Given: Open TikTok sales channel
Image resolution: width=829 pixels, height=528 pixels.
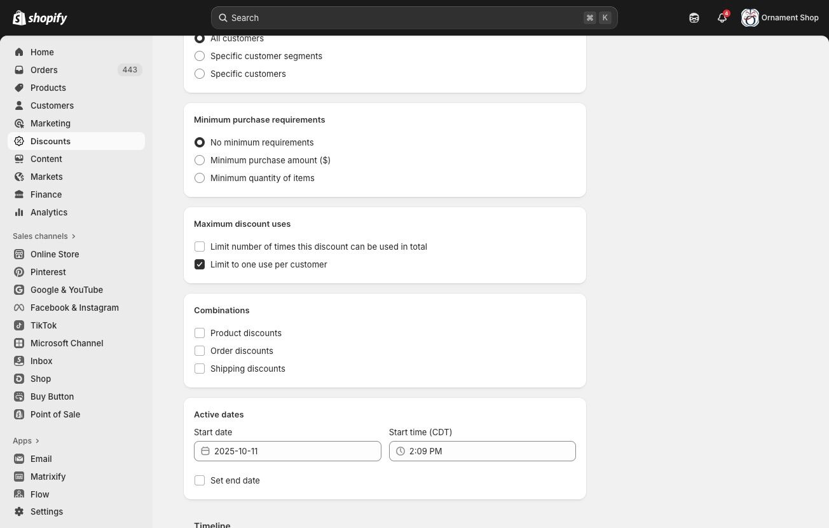Looking at the screenshot, I should point(43,325).
